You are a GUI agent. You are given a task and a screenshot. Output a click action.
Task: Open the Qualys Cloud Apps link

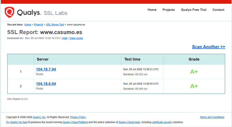(x=129, y=122)
